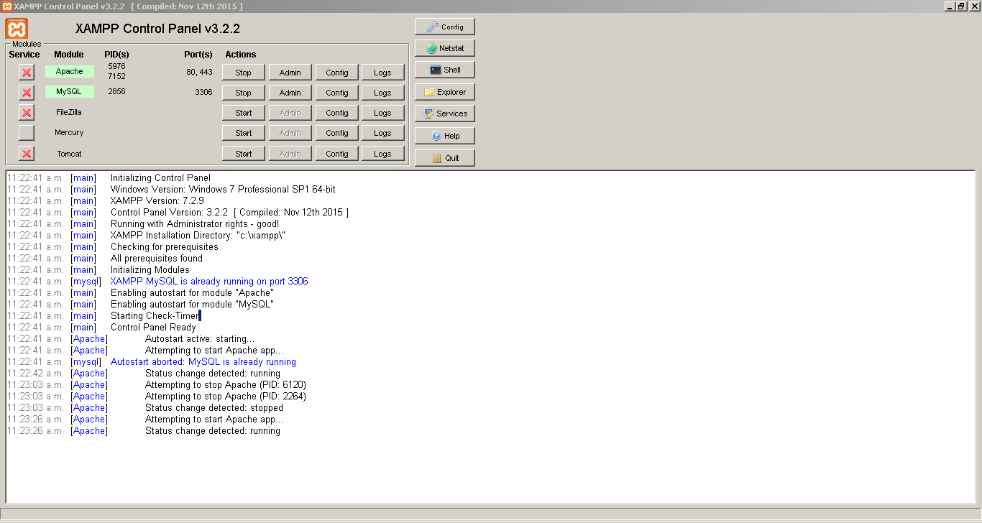Screen dimensions: 982x523
Task: Click log line 'Autostart aborted: MySQL is already running'
Action: point(203,362)
